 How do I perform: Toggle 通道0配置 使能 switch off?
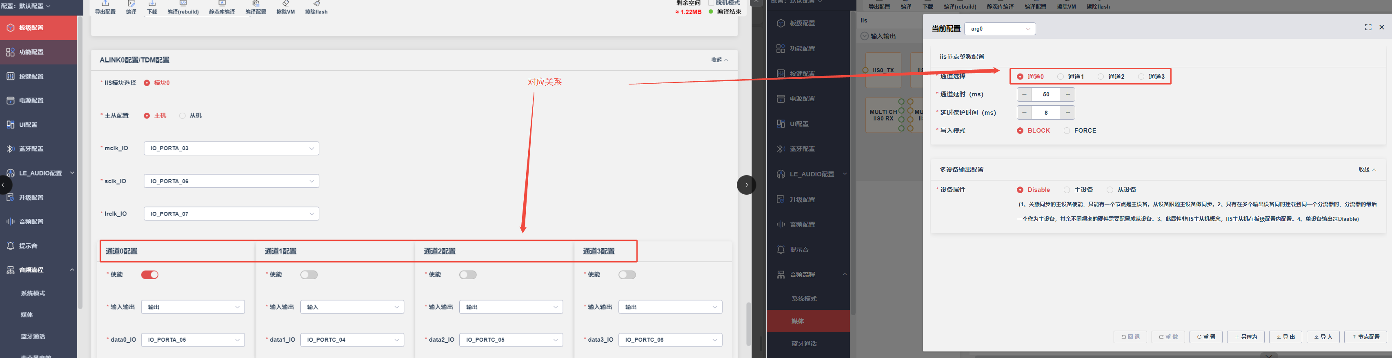(x=150, y=275)
